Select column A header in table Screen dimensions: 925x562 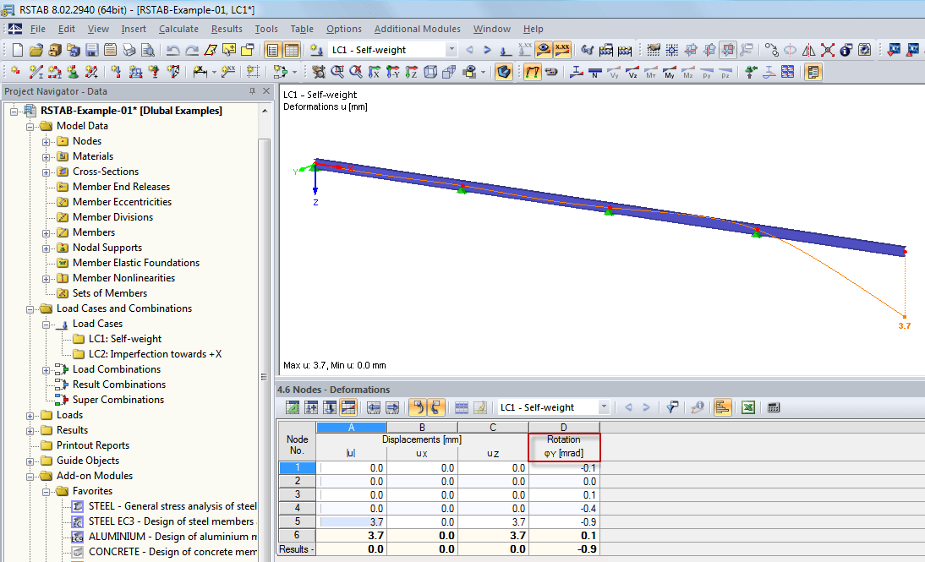click(x=351, y=428)
